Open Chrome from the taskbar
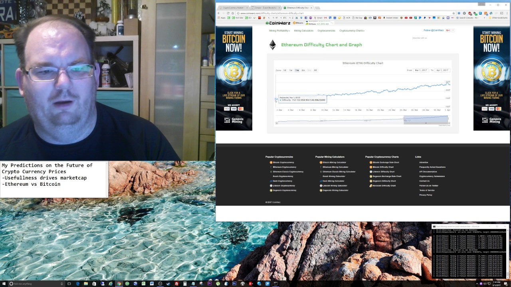The width and height of the screenshot is (511, 287). 119,283
